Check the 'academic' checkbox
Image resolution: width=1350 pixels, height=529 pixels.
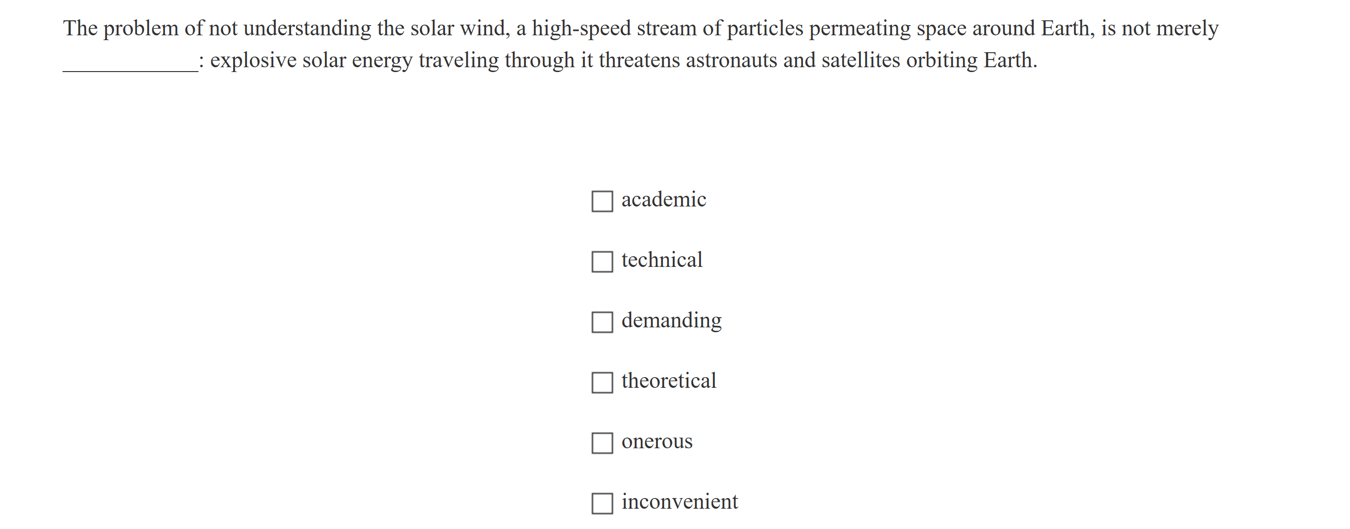click(x=602, y=201)
